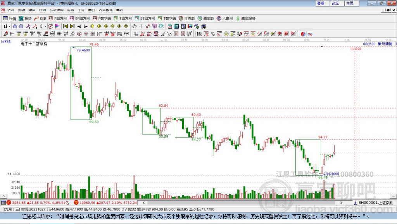The width and height of the screenshot is (397, 224).
Task: Click the red floppy save icon
Action: tap(190, 26)
